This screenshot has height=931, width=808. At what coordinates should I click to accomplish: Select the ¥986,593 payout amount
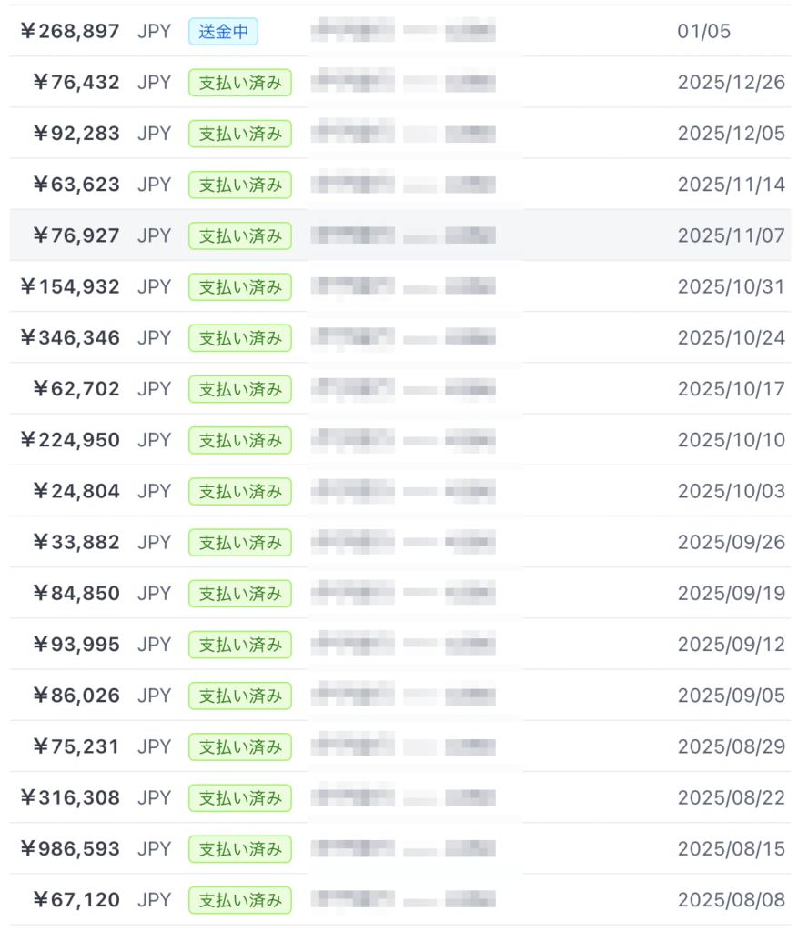71,849
